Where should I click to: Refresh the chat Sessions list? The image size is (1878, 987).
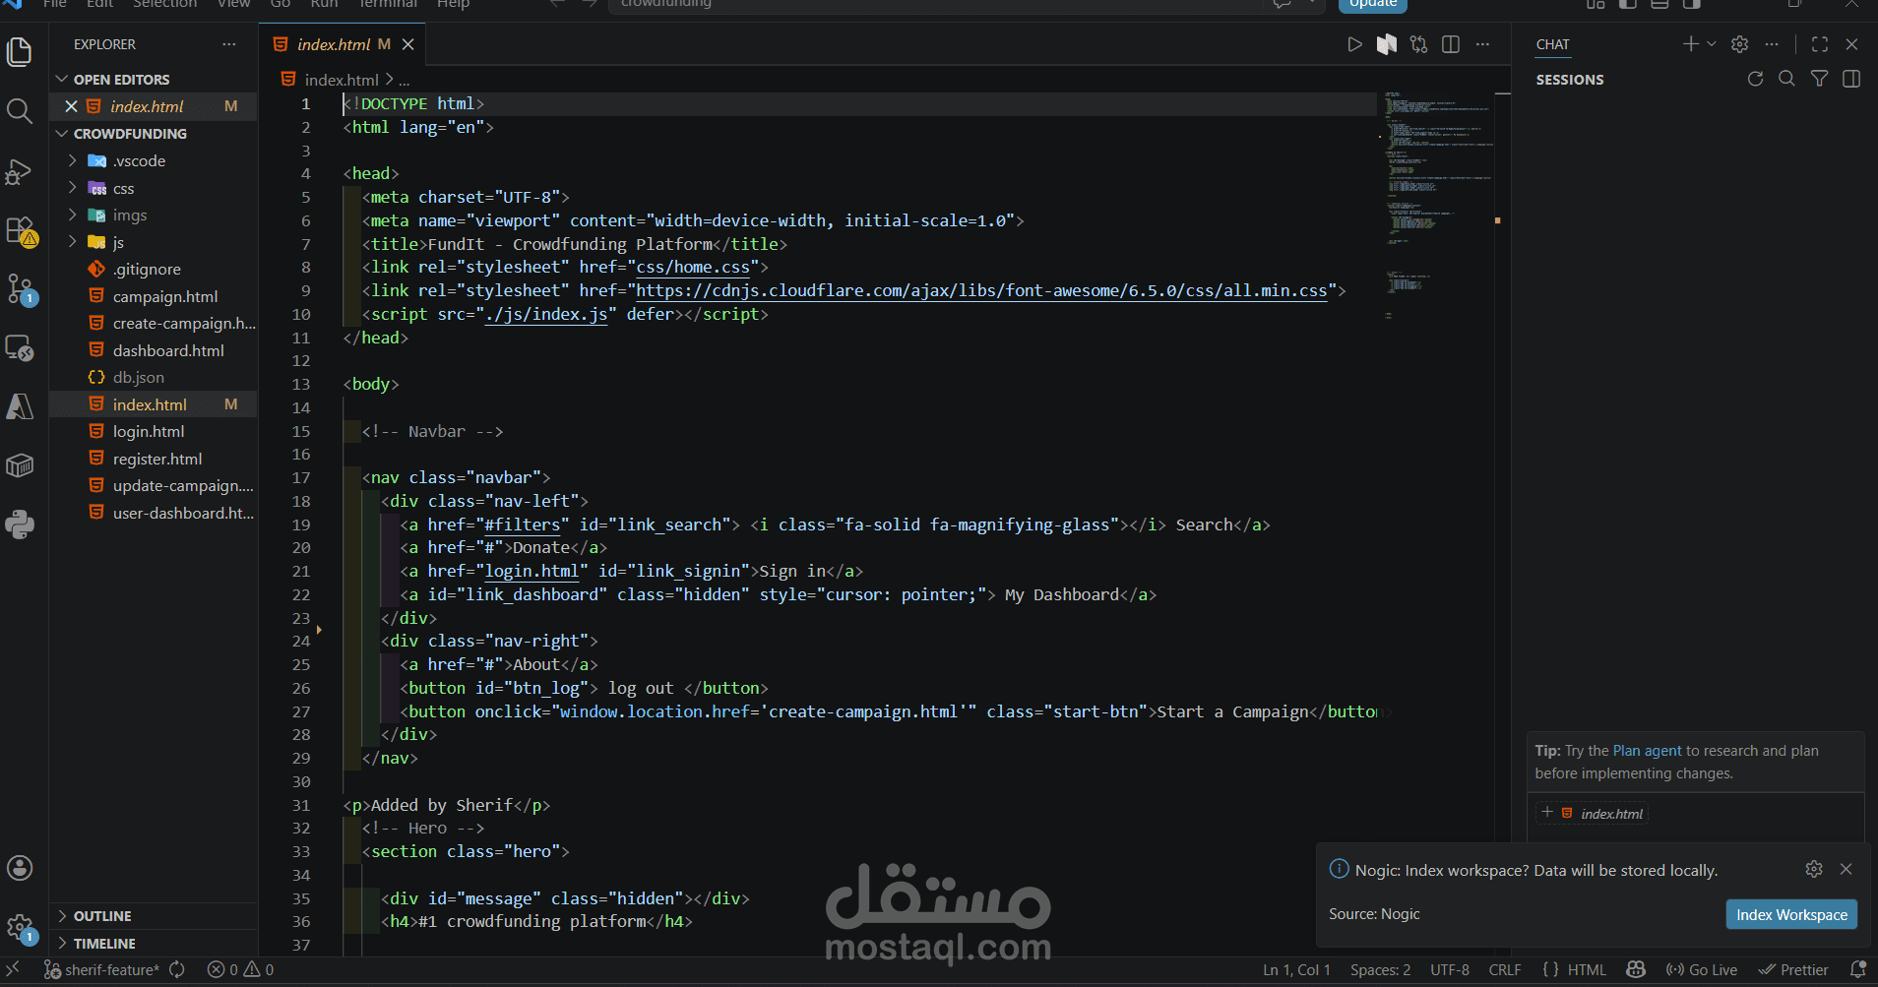(x=1755, y=79)
